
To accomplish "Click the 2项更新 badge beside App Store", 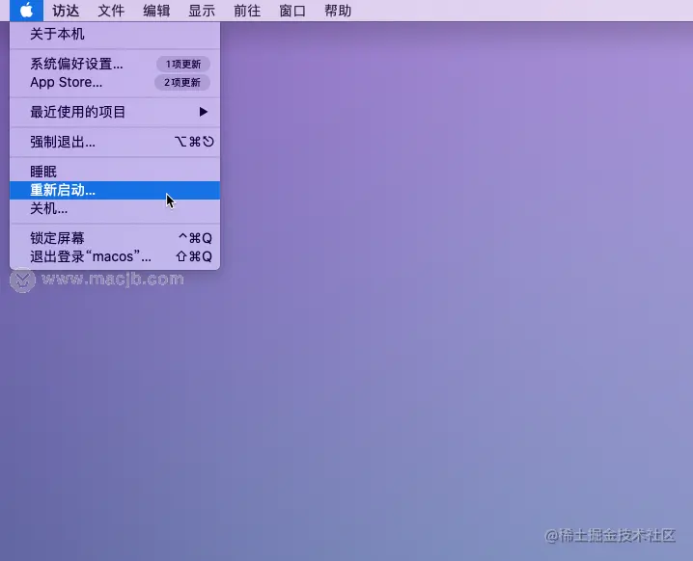I will pos(182,83).
